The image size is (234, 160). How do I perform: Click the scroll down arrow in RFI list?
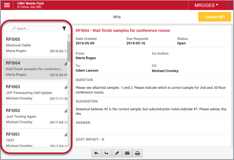(x=69, y=145)
